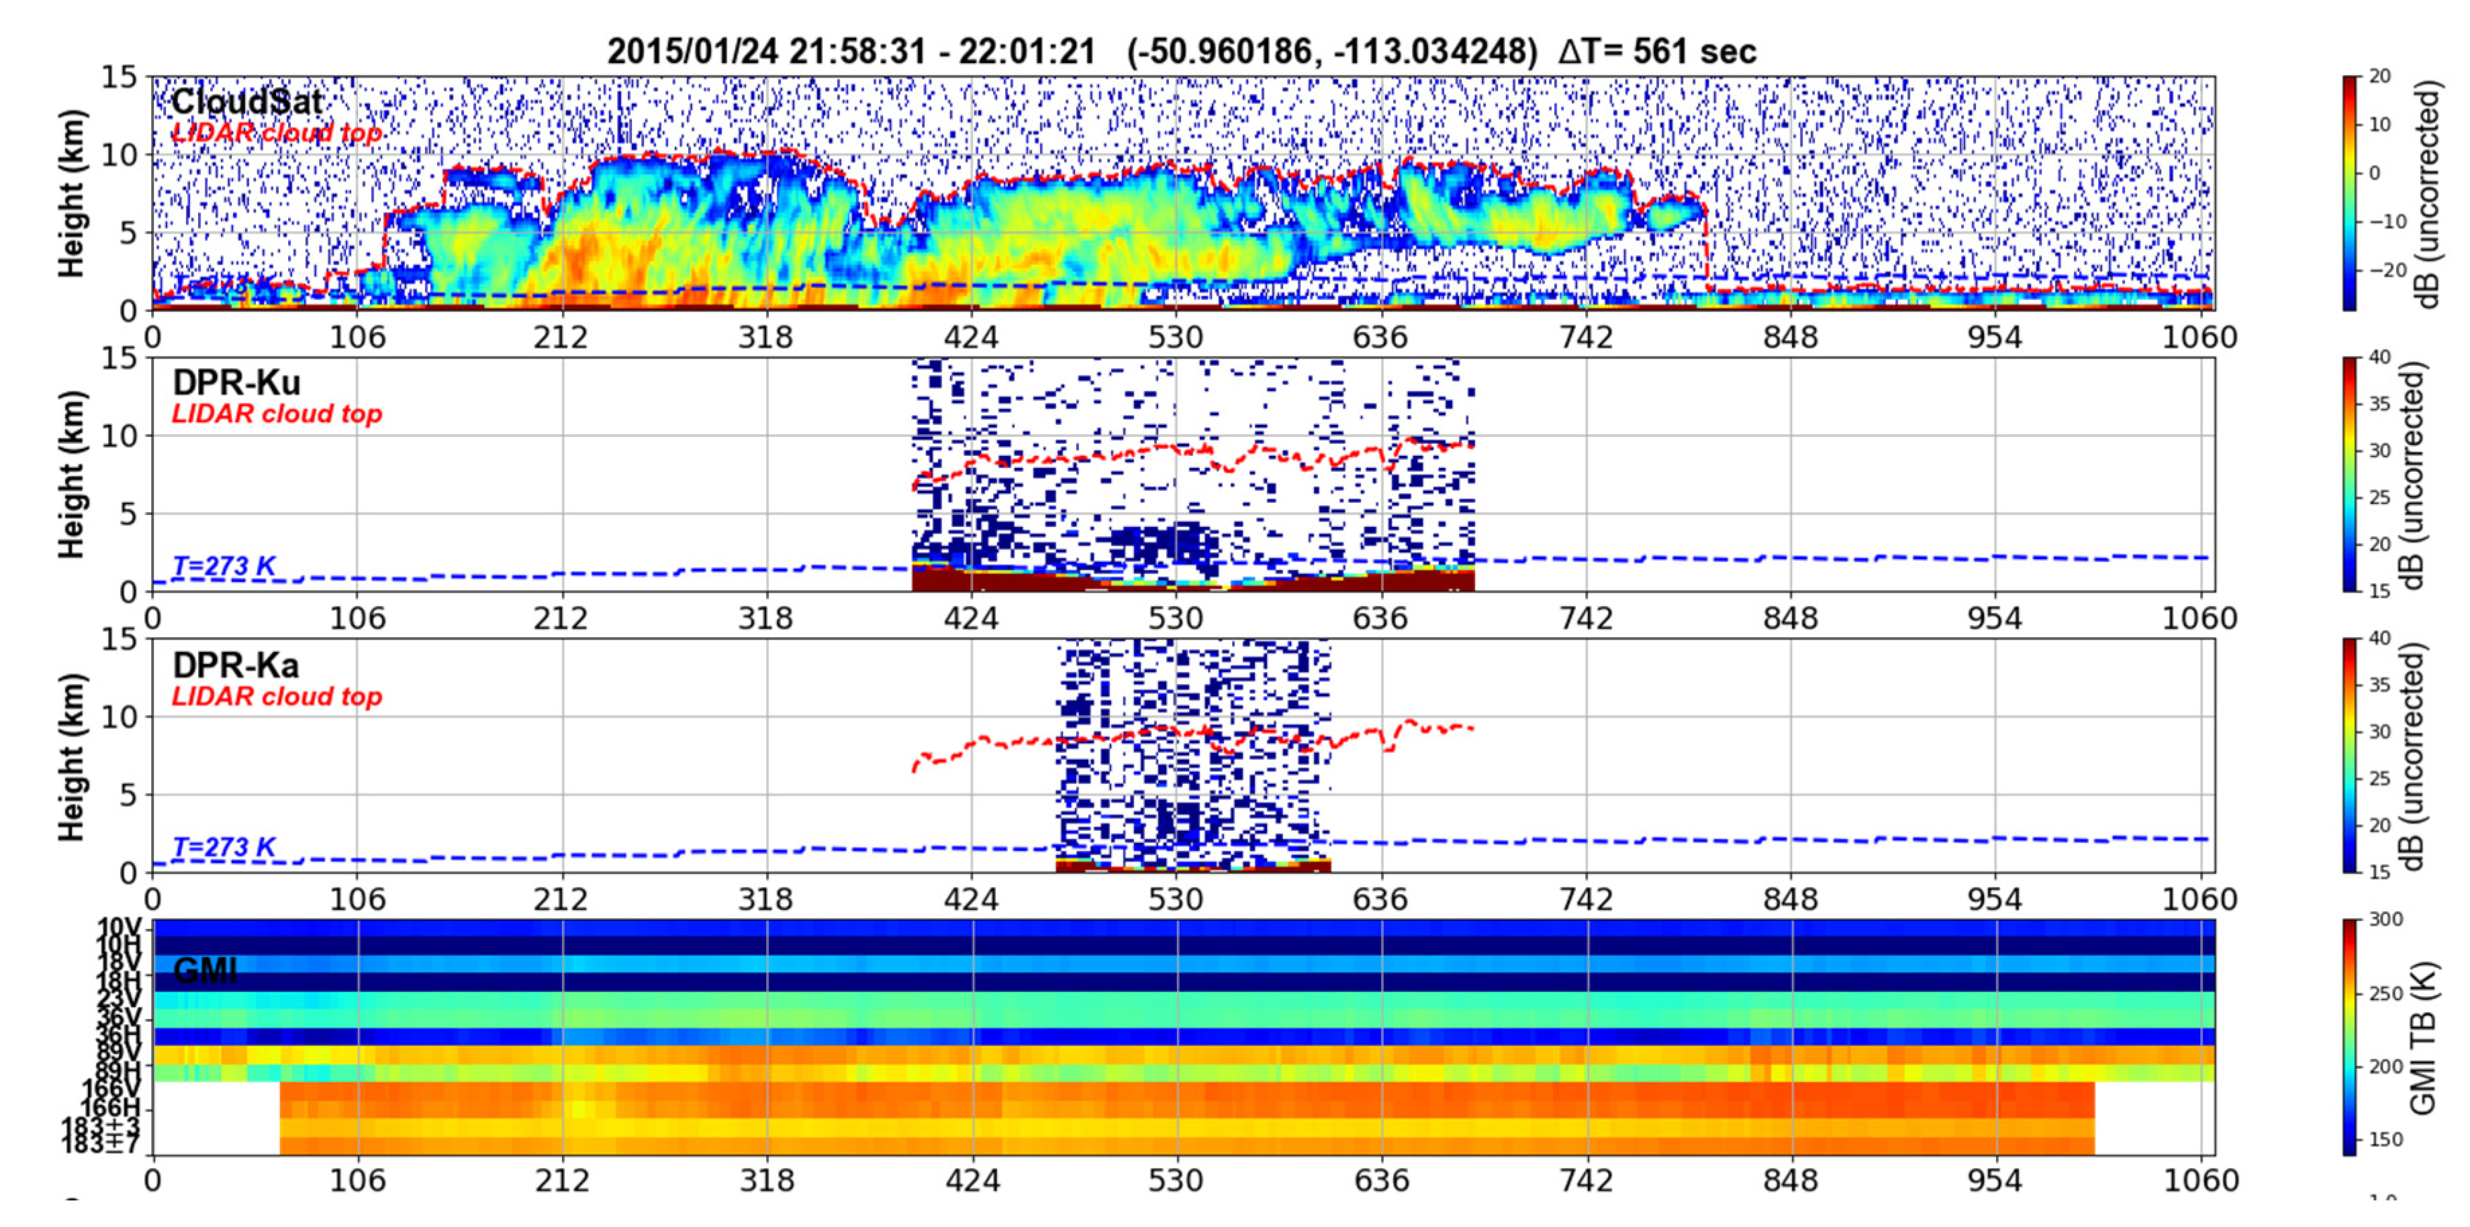Click the 10V channel label in GMI
Image resolution: width=2470 pixels, height=1227 pixels.
pos(119,927)
